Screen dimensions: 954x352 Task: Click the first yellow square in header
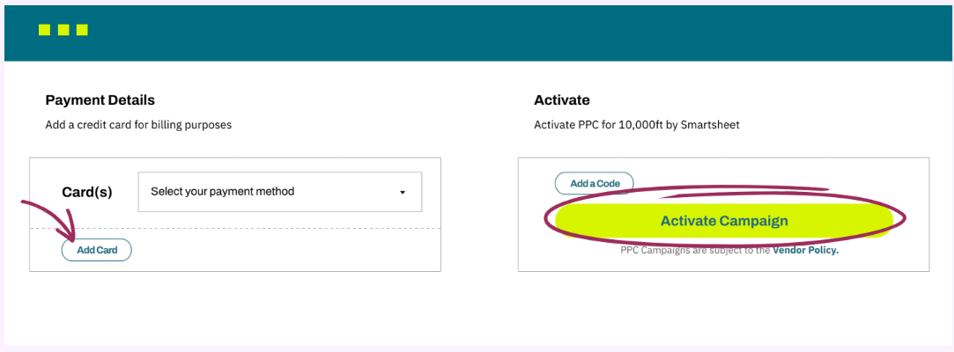pos(44,30)
